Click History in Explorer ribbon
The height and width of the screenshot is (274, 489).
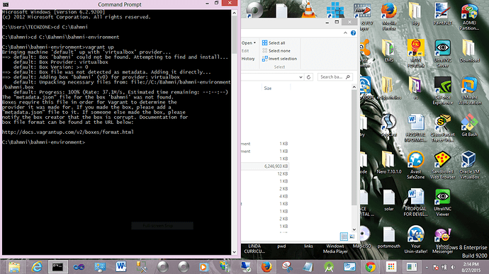pyautogui.click(x=248, y=59)
